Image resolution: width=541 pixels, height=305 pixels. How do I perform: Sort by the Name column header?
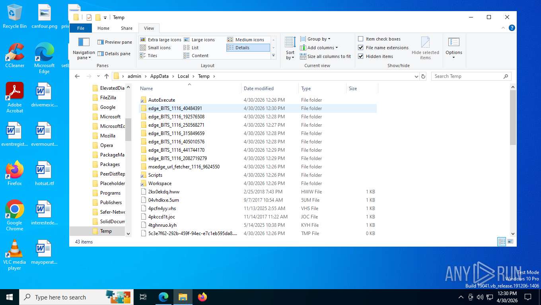[190, 89]
